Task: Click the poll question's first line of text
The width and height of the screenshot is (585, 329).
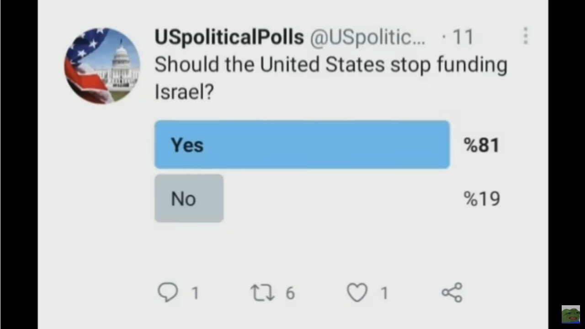Action: [331, 65]
